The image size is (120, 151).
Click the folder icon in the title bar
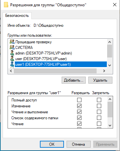click(6, 5)
